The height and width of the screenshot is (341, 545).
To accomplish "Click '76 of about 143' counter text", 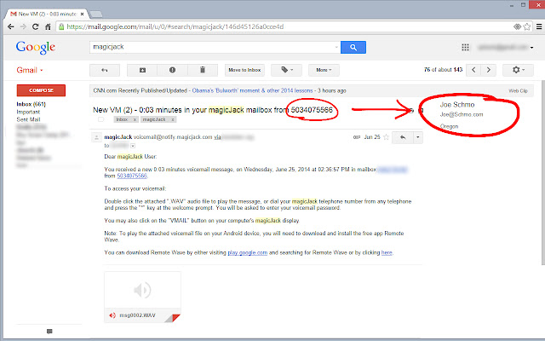I will pyautogui.click(x=443, y=70).
